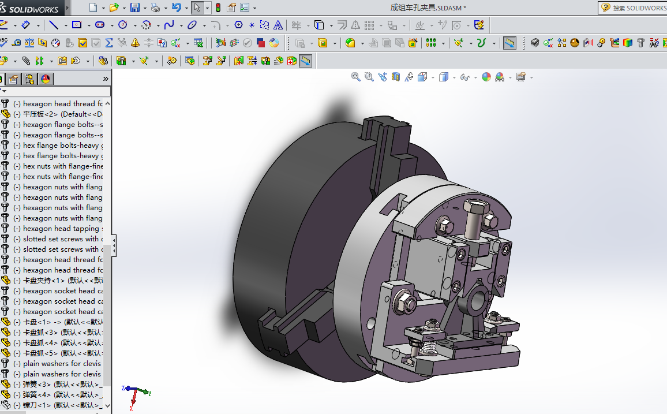This screenshot has width=667, height=414.
Task: Expand the panel tabs double chevron
Action: pyautogui.click(x=106, y=79)
